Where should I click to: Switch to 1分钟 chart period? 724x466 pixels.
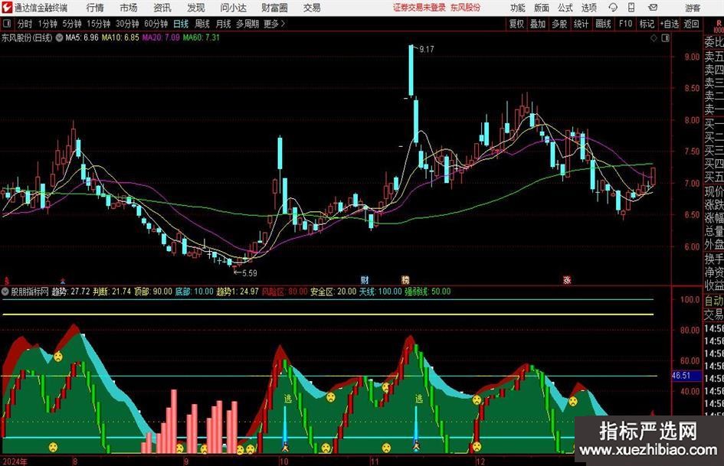pos(48,24)
